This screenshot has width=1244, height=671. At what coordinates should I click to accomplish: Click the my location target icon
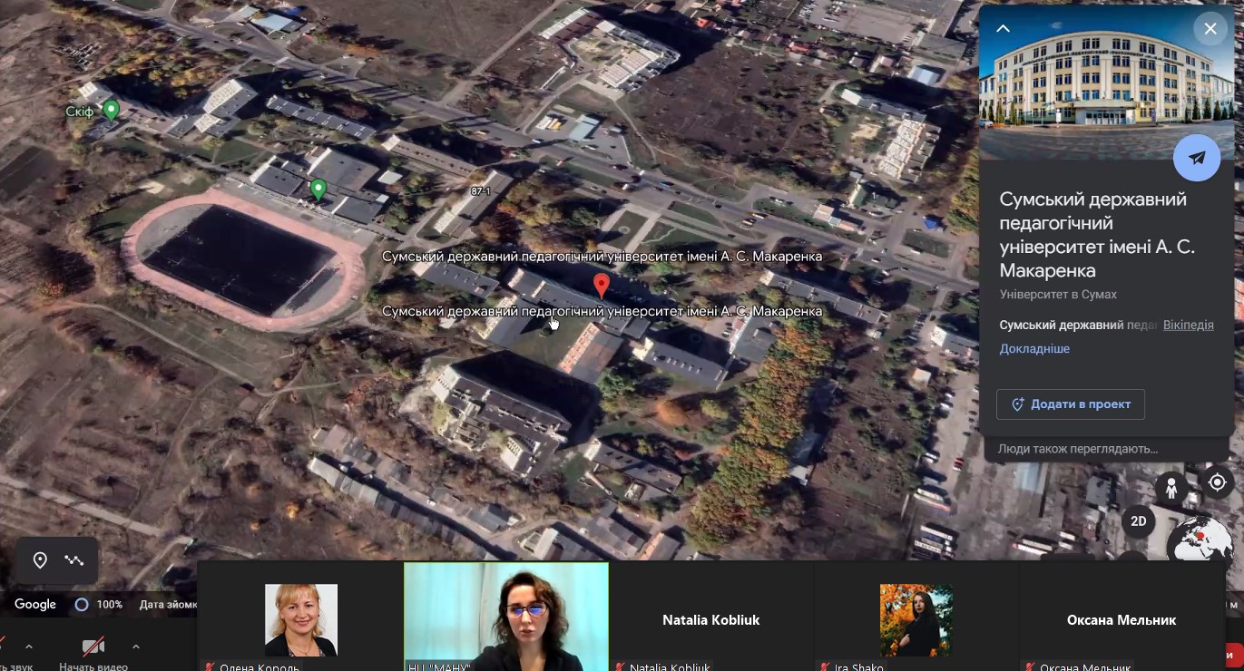pos(1218,482)
